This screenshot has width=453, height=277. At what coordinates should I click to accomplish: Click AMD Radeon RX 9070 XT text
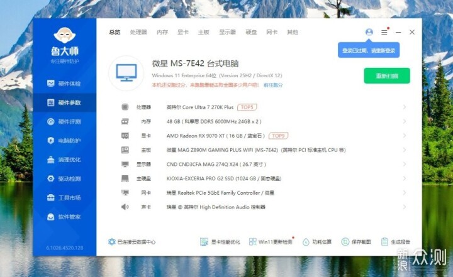216,136
